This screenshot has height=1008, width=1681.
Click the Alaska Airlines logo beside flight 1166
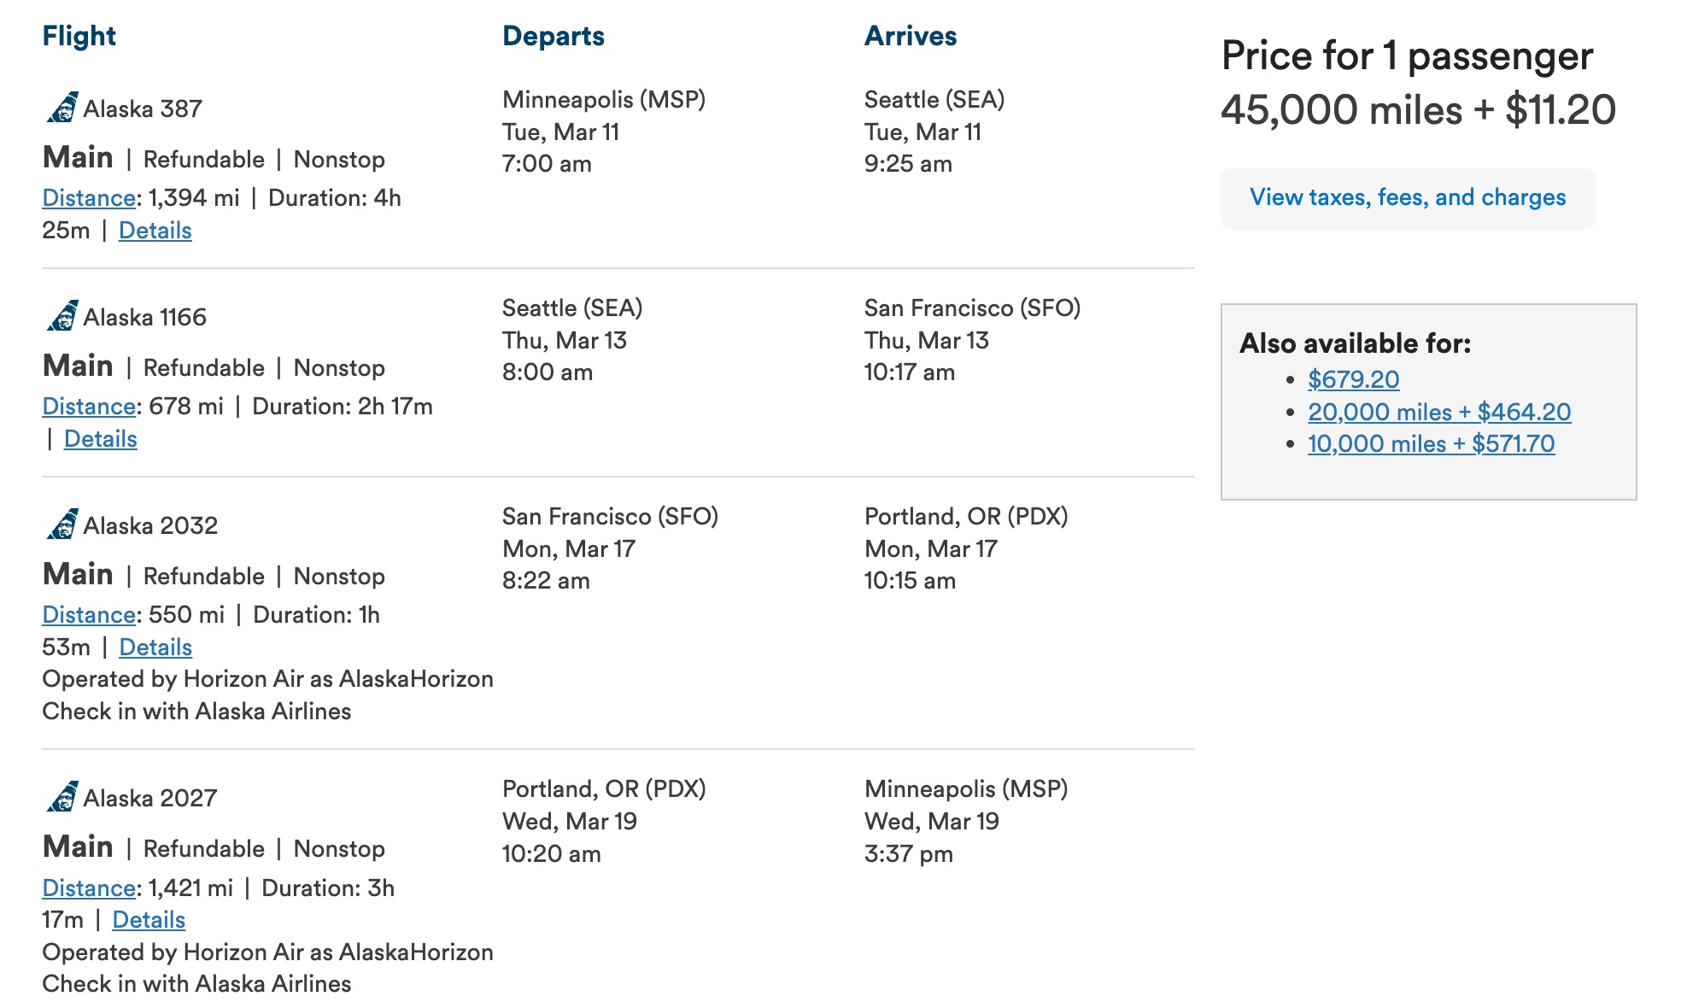click(61, 317)
